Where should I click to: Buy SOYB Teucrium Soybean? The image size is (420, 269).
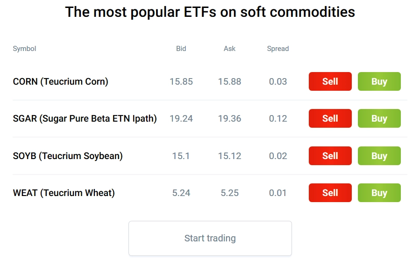tap(379, 156)
